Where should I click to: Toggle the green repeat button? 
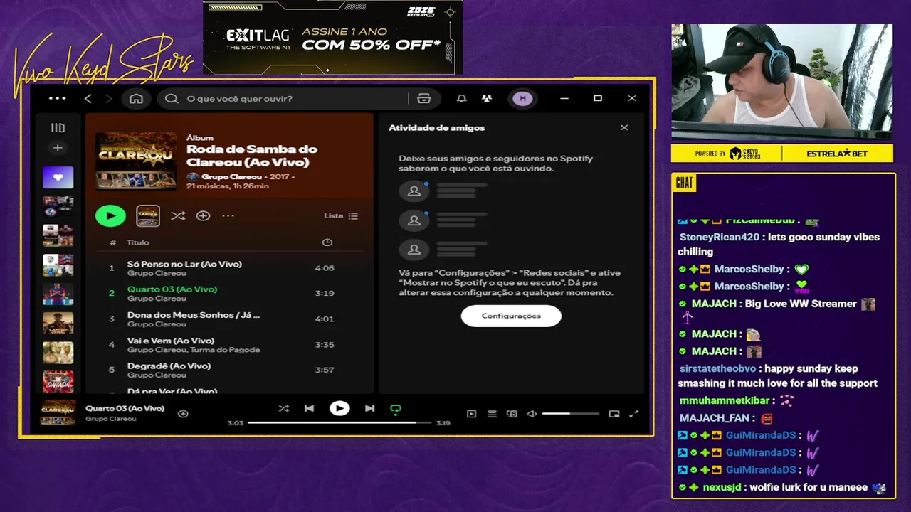click(x=396, y=409)
